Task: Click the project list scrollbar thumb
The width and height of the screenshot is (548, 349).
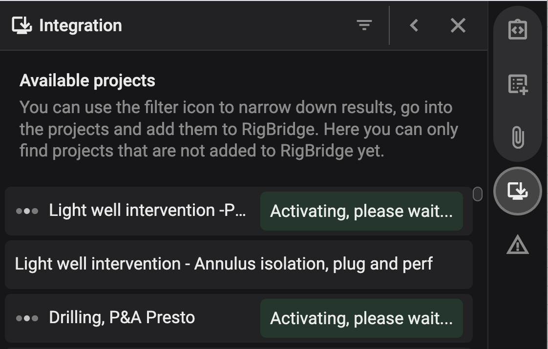Action: click(478, 194)
